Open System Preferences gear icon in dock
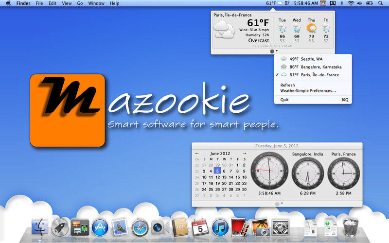Image resolution: width=389 pixels, height=243 pixels. point(281,227)
